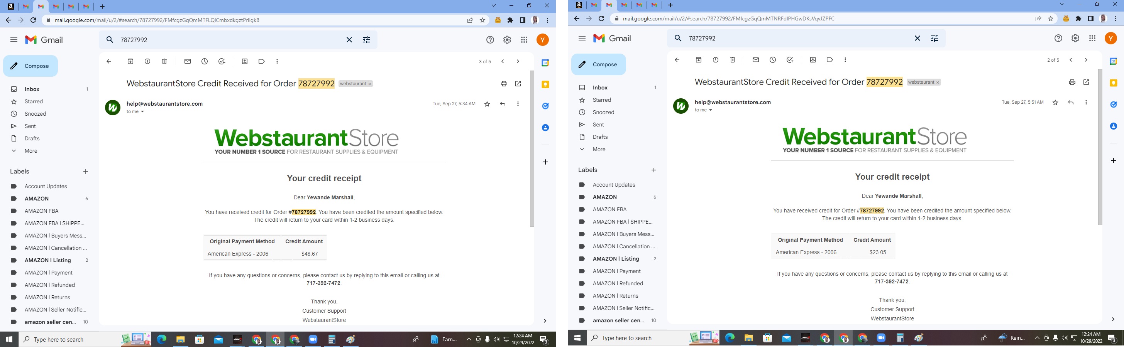Viewport: 1124px width, 347px height.
Task: Report spam in the left Gmail window
Action: pos(147,61)
